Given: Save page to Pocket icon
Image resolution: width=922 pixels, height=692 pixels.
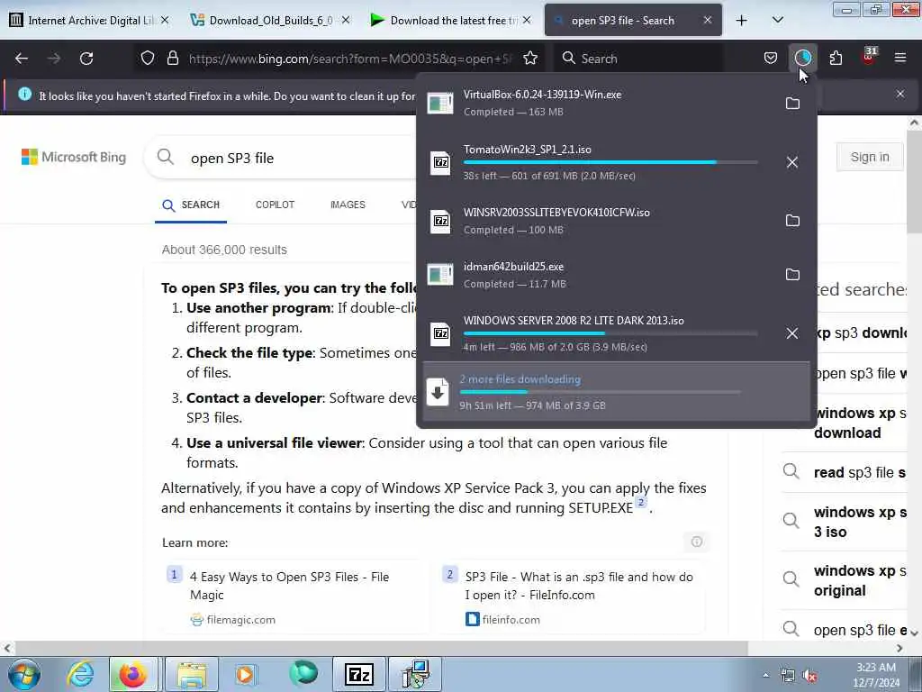Looking at the screenshot, I should tap(771, 58).
